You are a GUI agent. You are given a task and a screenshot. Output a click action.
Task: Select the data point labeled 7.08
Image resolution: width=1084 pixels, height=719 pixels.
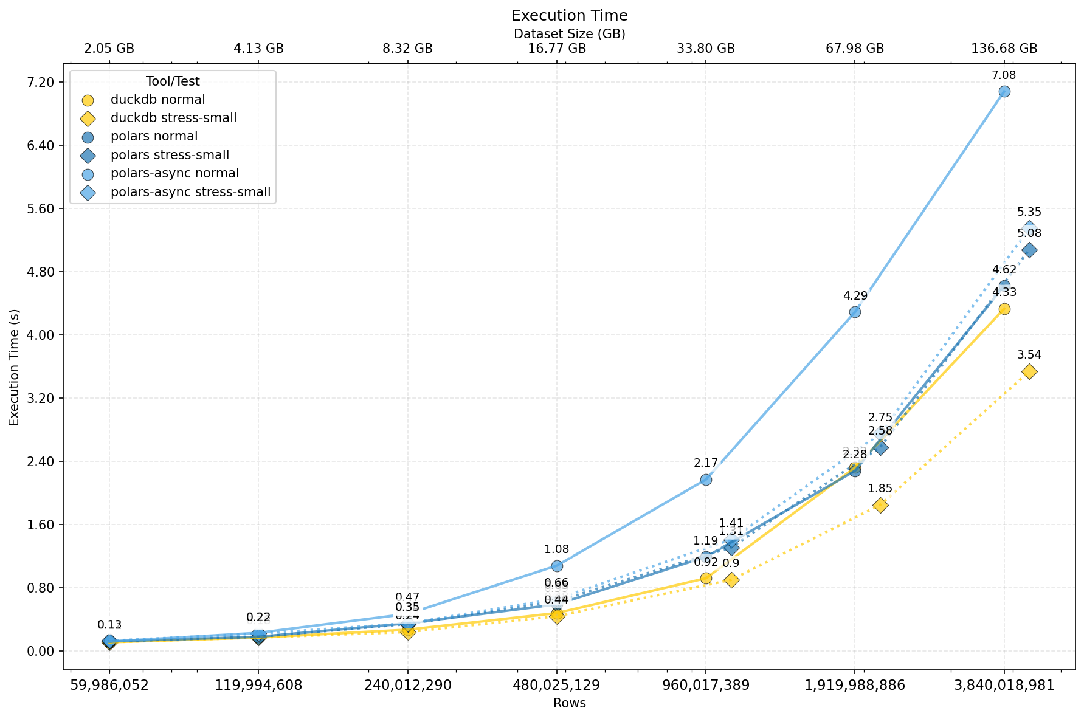click(x=1004, y=91)
